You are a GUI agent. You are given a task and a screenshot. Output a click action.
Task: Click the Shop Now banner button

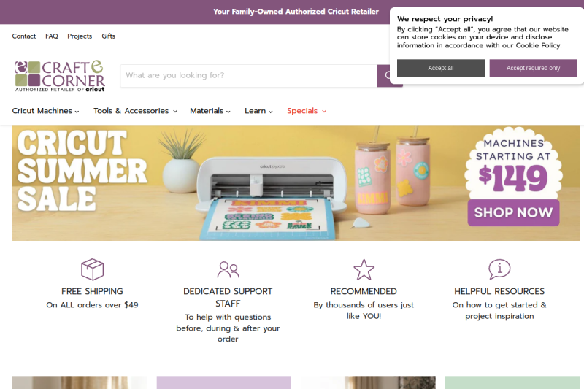[513, 212]
